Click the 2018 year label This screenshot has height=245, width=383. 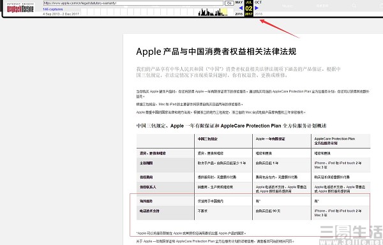(258, 14)
